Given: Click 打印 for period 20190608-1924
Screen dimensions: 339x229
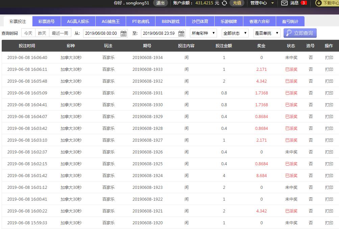Looking at the screenshot, I should pyautogui.click(x=329, y=175).
